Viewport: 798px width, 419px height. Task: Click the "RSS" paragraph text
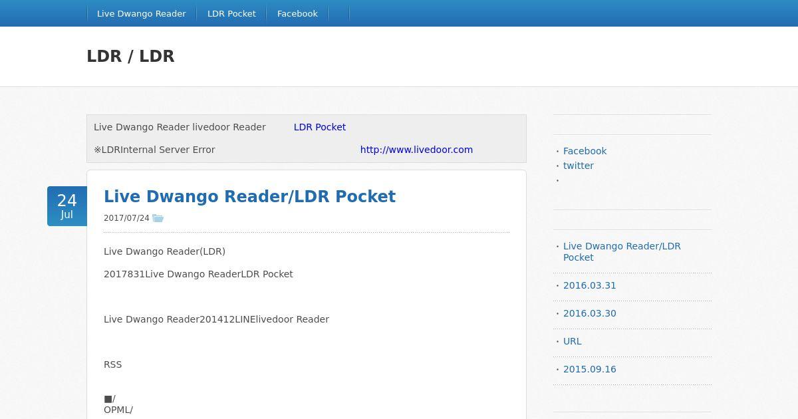[112, 364]
